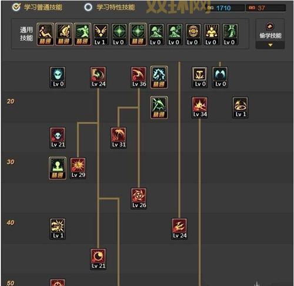Select the Lv 1 golden scorpion skill icon
Viewport: 294px width, 286px height.
point(58,229)
